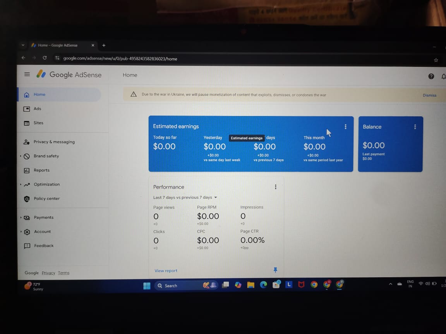Show hidden system tray icons
The width and height of the screenshot is (446, 334).
coord(390,284)
